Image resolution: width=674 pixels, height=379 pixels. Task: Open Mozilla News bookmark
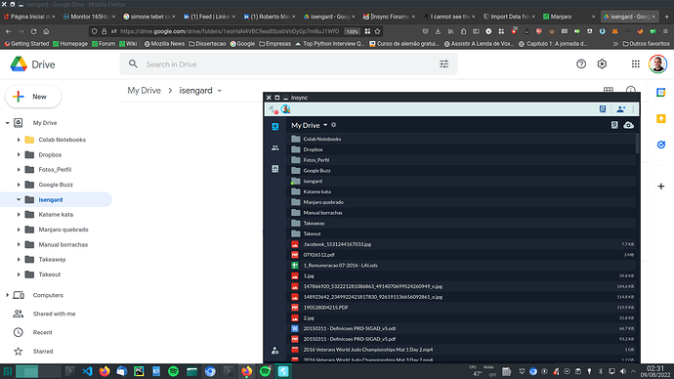click(x=164, y=44)
